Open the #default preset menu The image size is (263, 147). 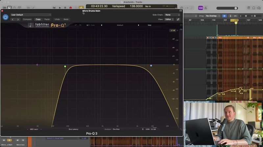pos(120,25)
